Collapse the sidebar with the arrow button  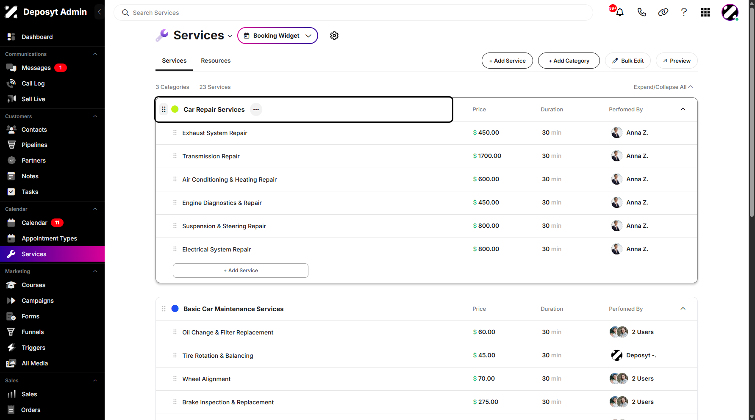coord(99,12)
